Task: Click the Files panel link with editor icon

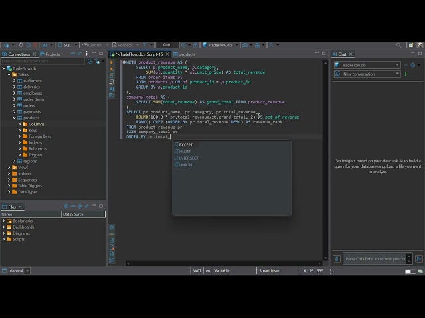Action: click(86, 206)
